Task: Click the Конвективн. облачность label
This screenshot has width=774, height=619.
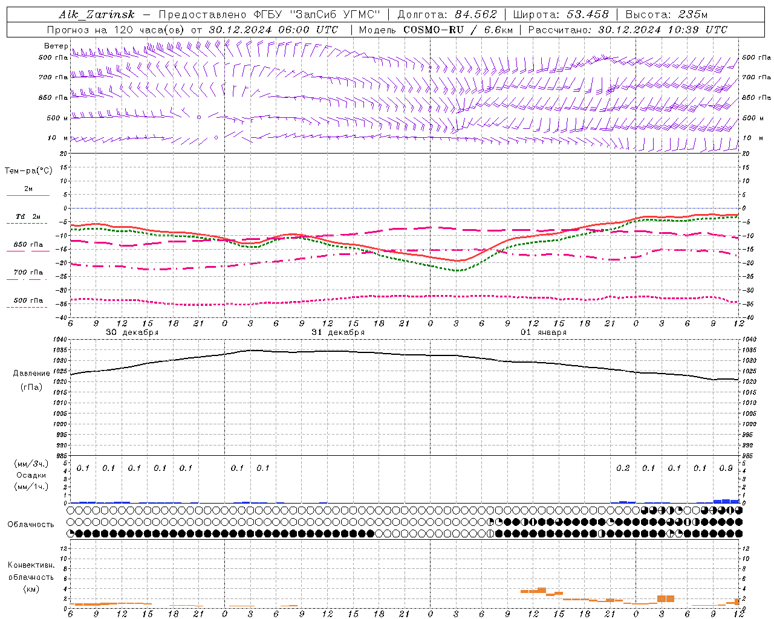Action: 31,571
